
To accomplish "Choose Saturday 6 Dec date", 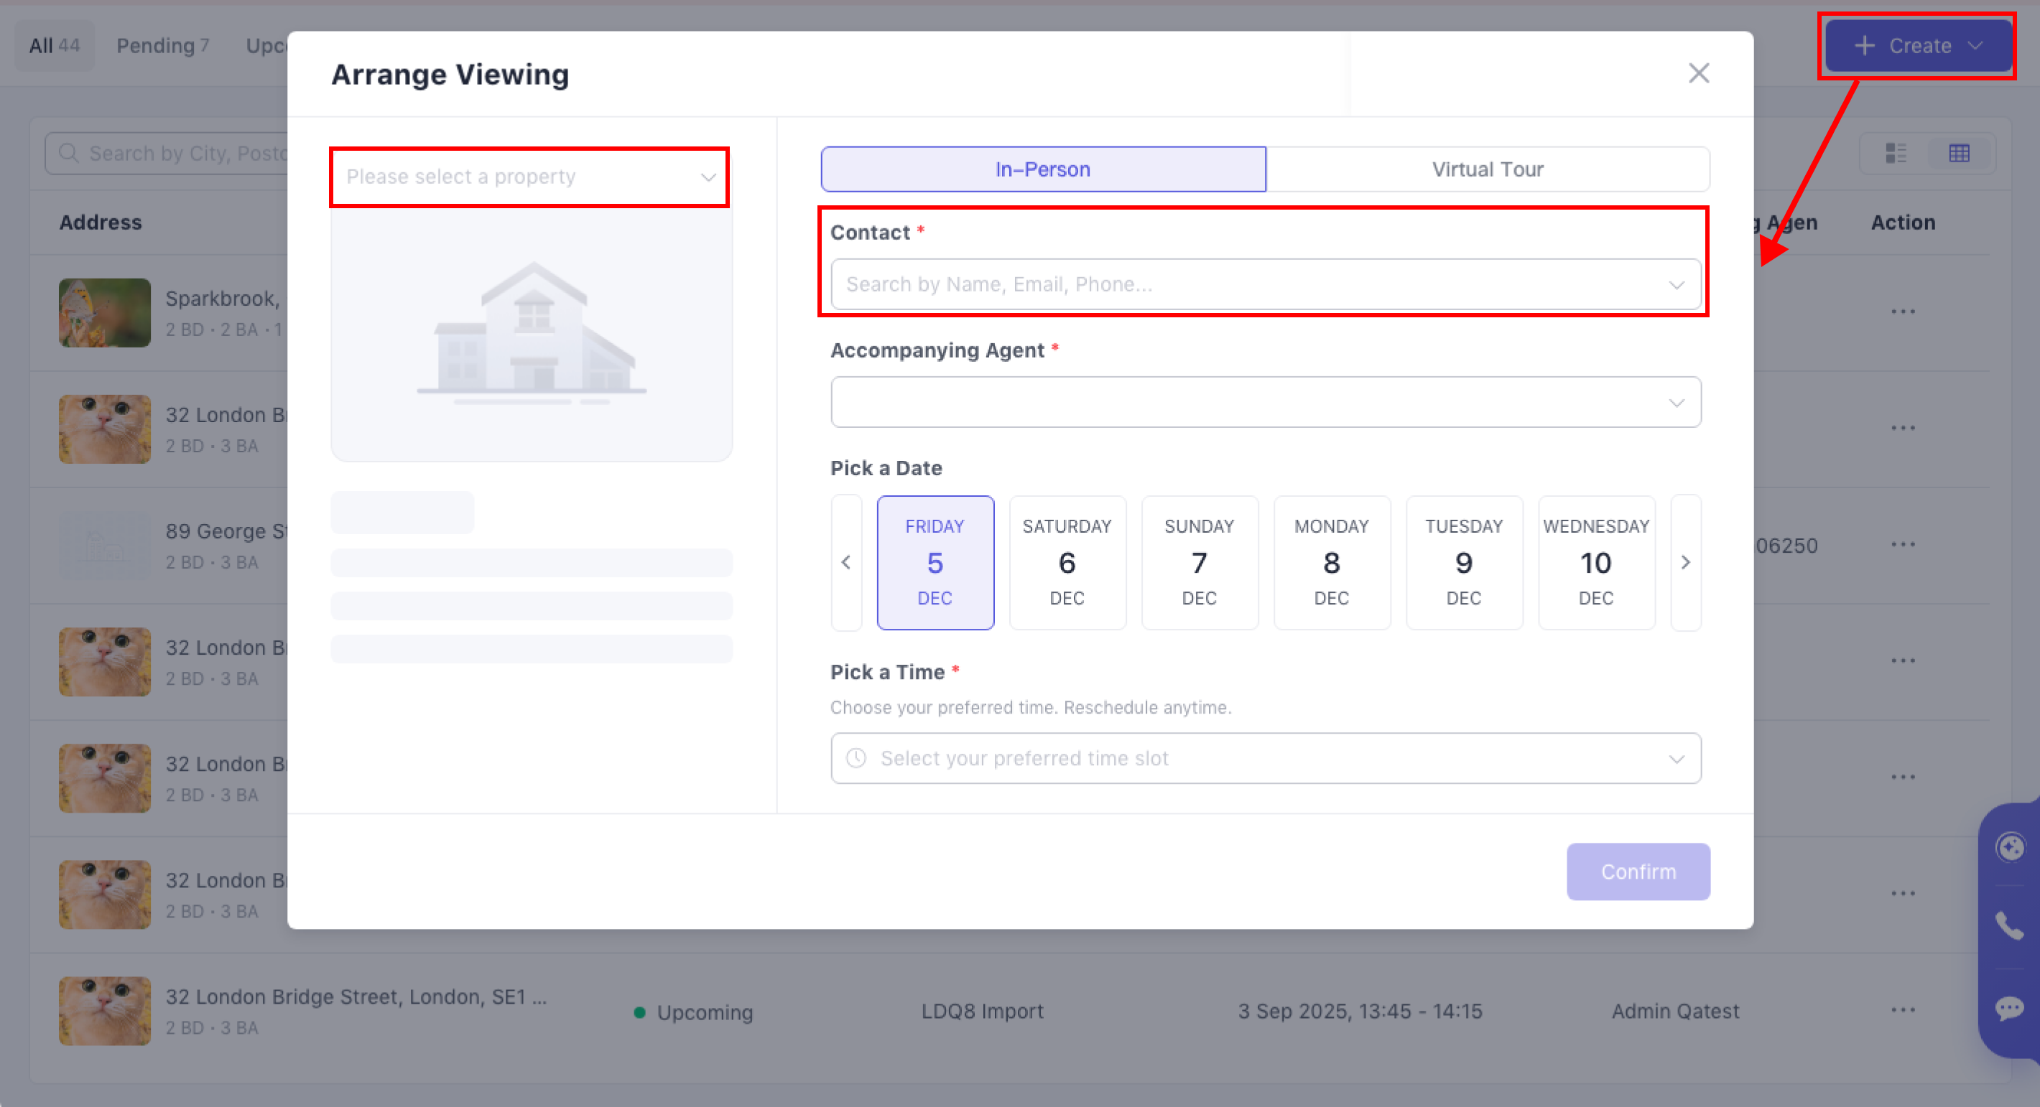I will coord(1067,563).
